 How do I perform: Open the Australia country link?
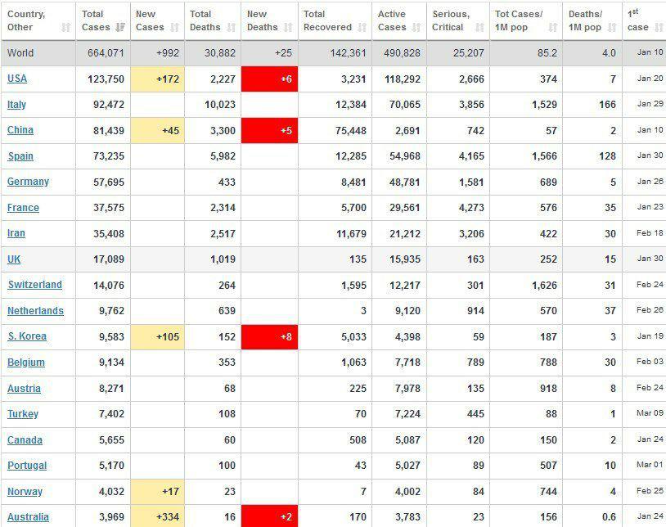[x=28, y=517]
